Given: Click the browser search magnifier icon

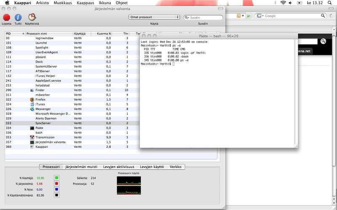Looking at the screenshot, I should [x=323, y=16].
